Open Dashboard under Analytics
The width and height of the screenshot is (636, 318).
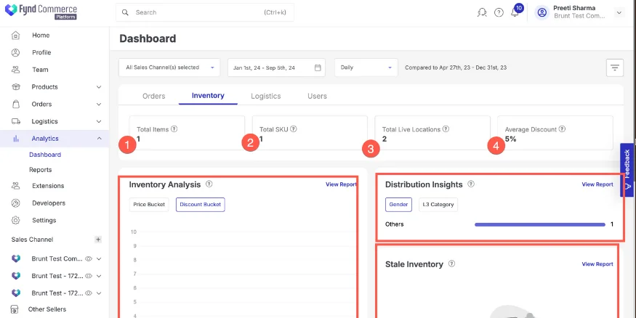coord(45,155)
